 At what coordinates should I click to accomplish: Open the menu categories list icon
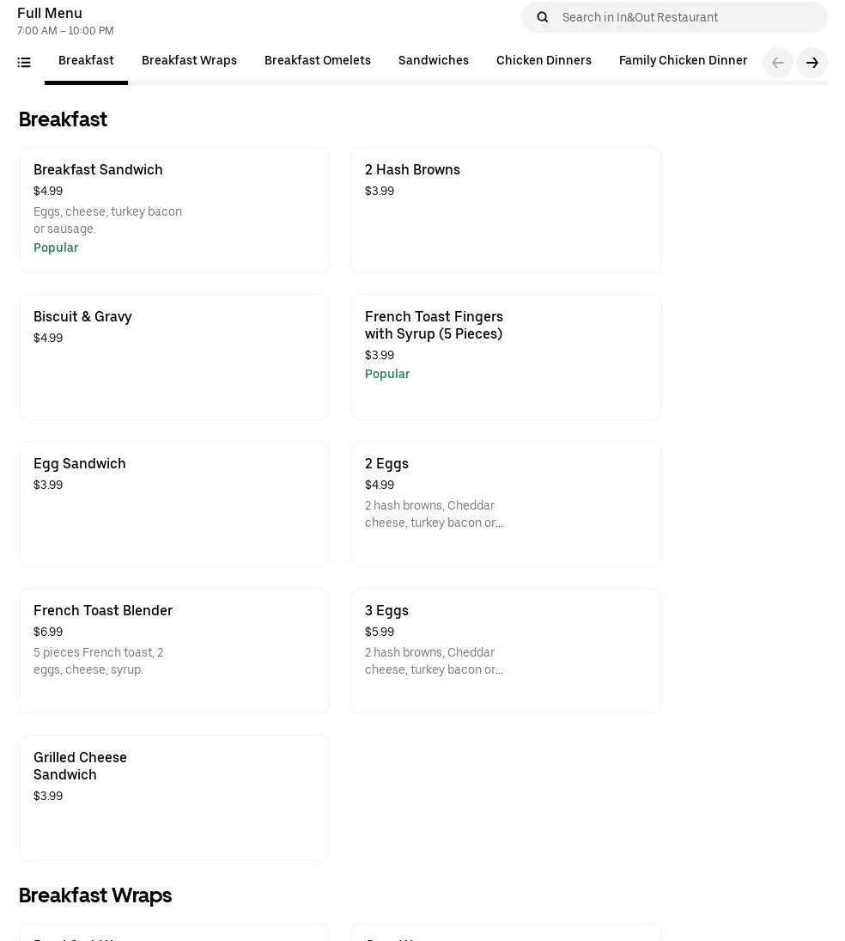click(x=24, y=63)
